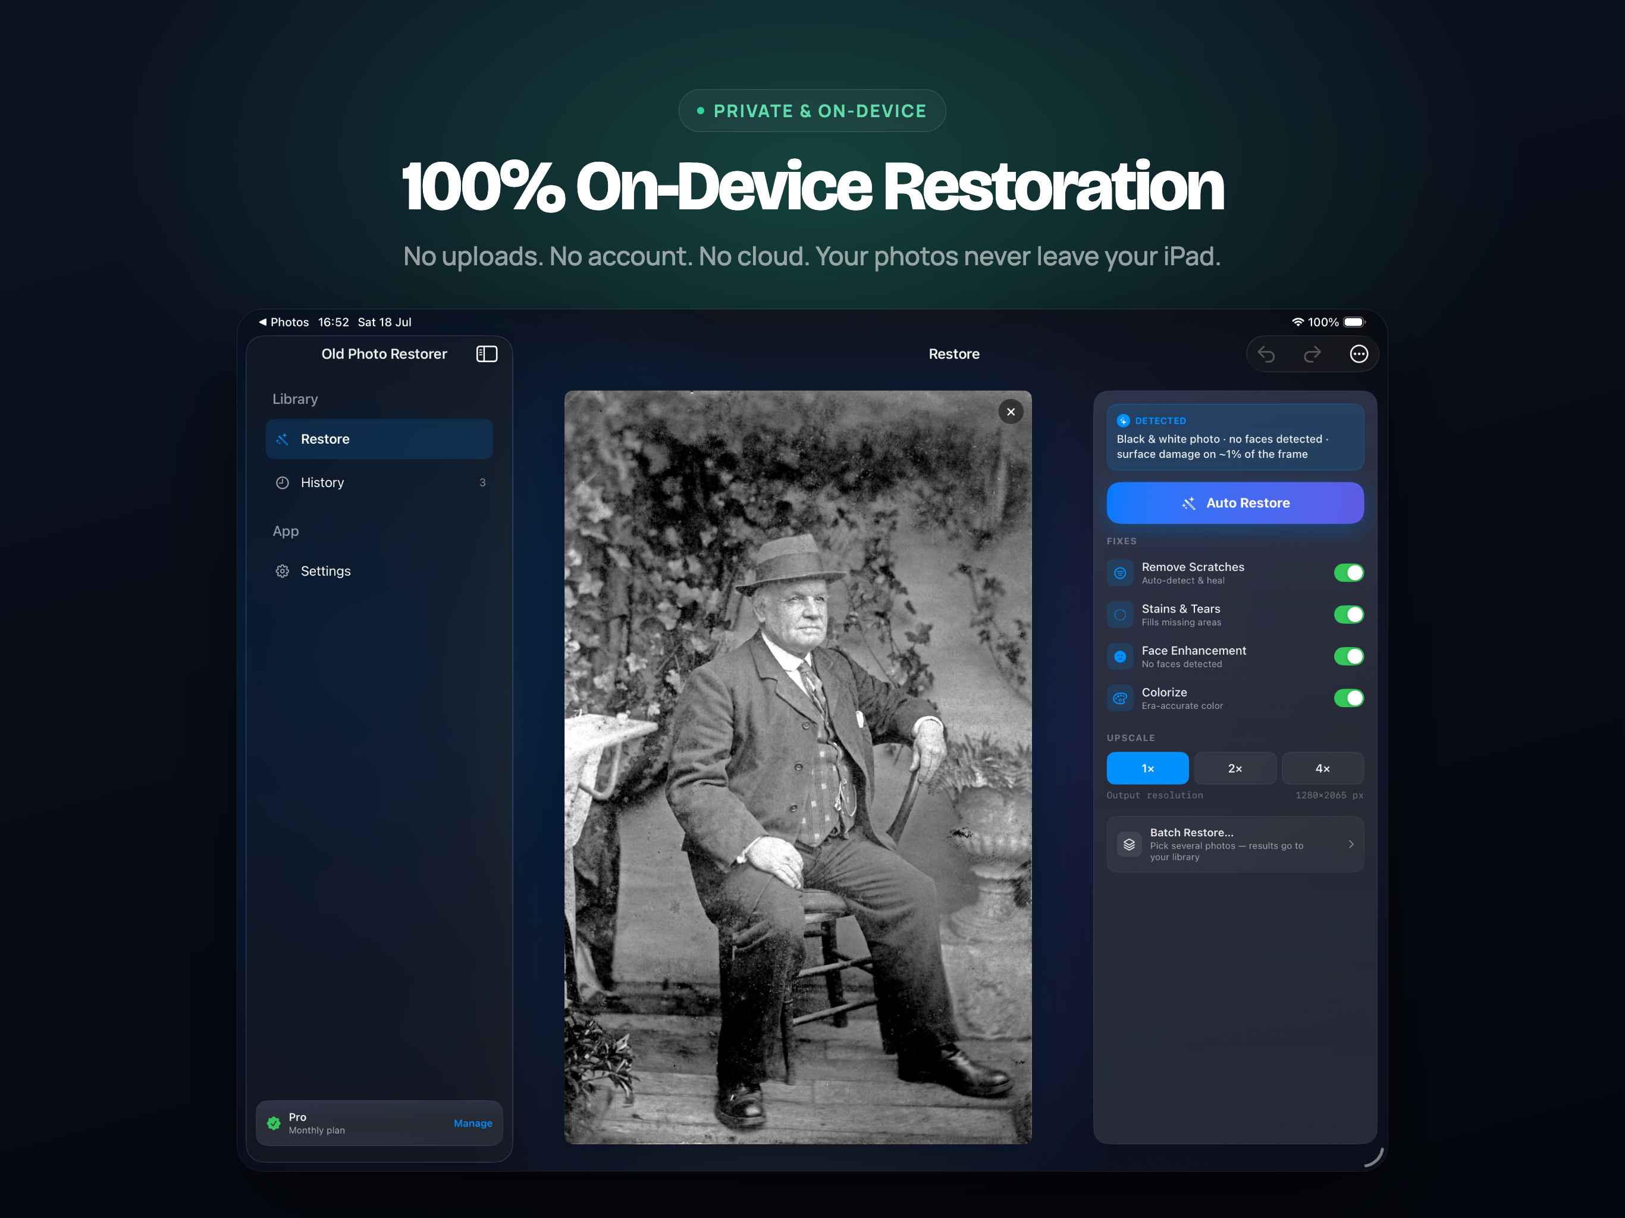
Task: Disable the Colorize toggle
Action: [1349, 699]
